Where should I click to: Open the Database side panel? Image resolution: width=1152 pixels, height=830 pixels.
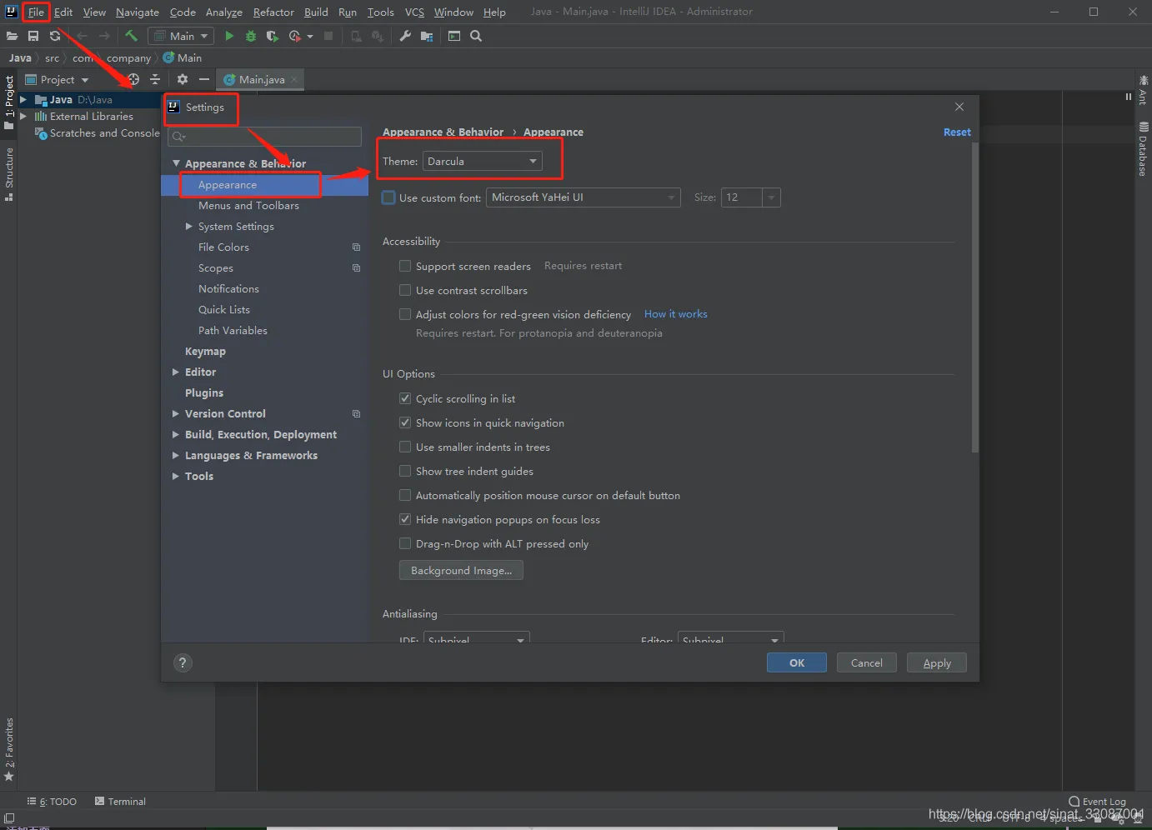pos(1143,149)
